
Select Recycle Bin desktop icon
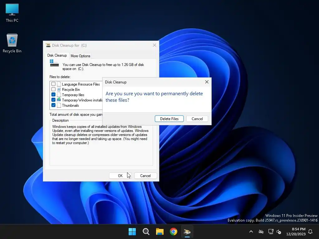click(x=12, y=43)
